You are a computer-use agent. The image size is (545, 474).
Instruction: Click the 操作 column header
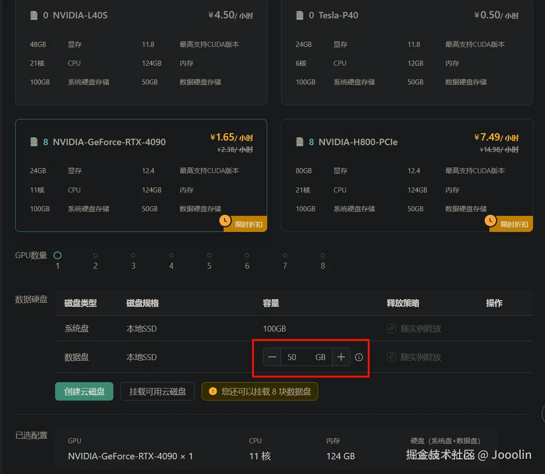pyautogui.click(x=494, y=303)
